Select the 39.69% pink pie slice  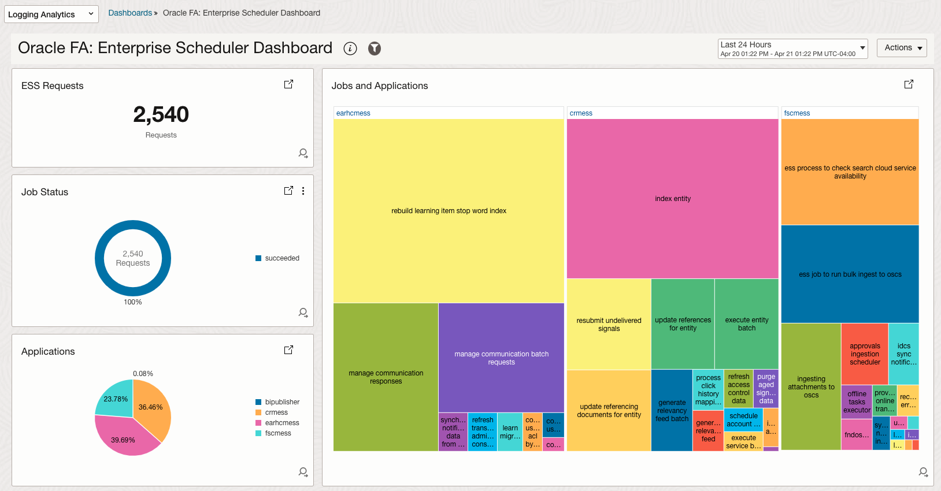pos(123,439)
